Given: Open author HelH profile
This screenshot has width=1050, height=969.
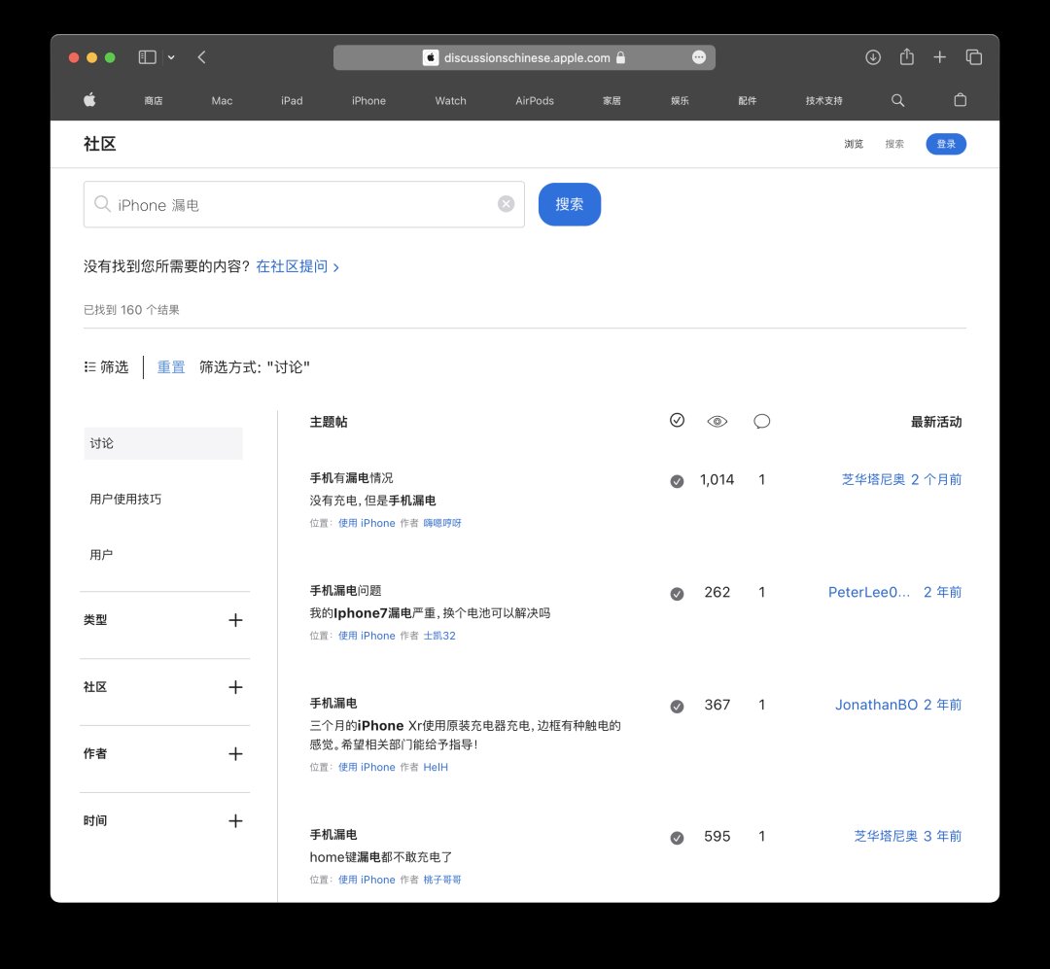Looking at the screenshot, I should tap(436, 767).
